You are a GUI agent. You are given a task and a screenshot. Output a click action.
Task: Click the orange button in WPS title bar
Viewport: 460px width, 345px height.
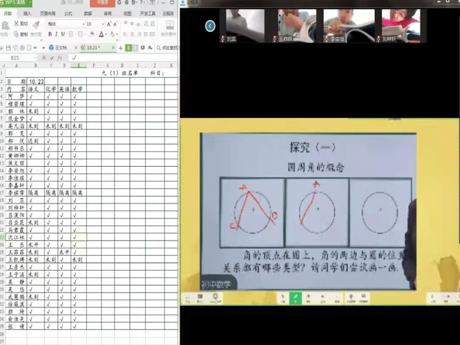(x=102, y=3)
